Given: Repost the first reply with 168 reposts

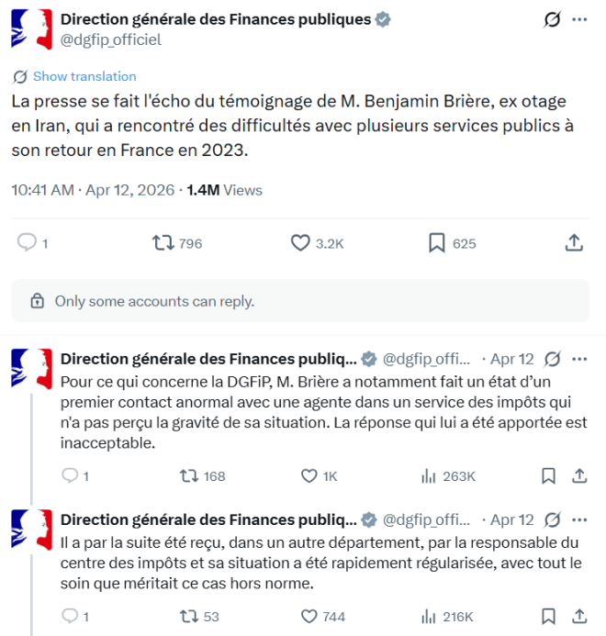Looking at the screenshot, I should [x=188, y=476].
